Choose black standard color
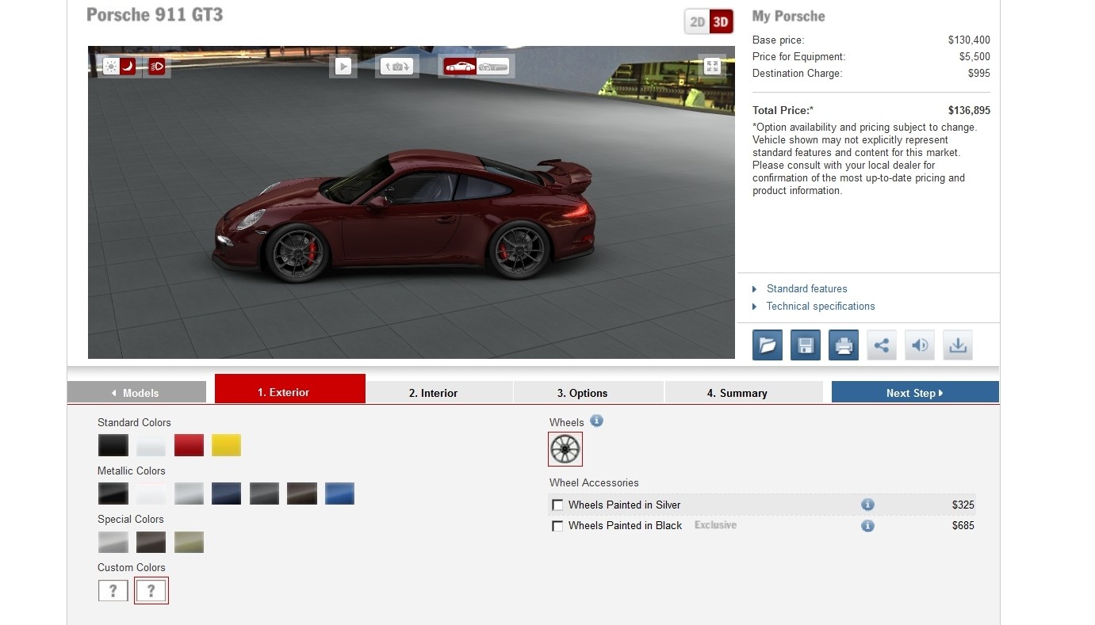Image resolution: width=1095 pixels, height=625 pixels. pos(113,445)
